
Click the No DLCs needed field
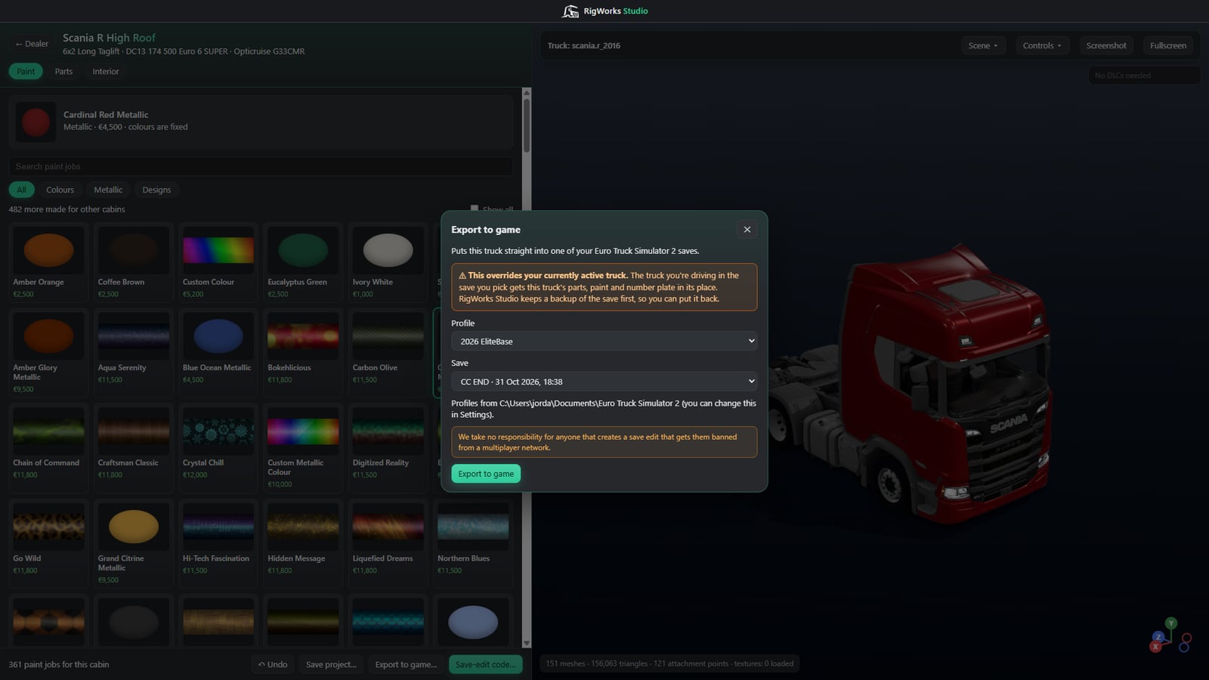1144,76
